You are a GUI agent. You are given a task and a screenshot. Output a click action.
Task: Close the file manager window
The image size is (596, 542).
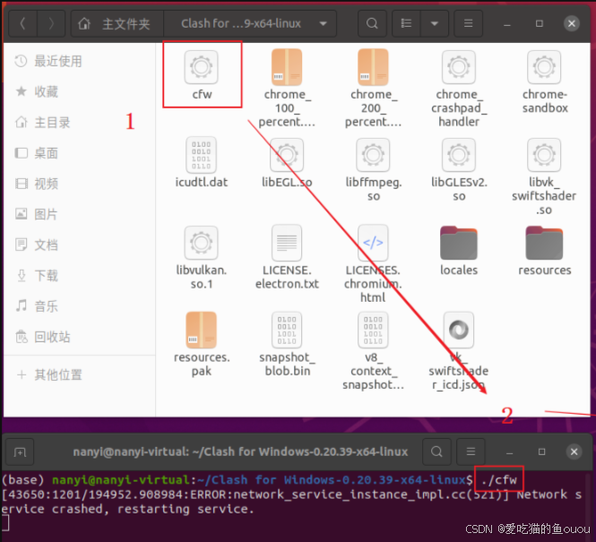571,23
